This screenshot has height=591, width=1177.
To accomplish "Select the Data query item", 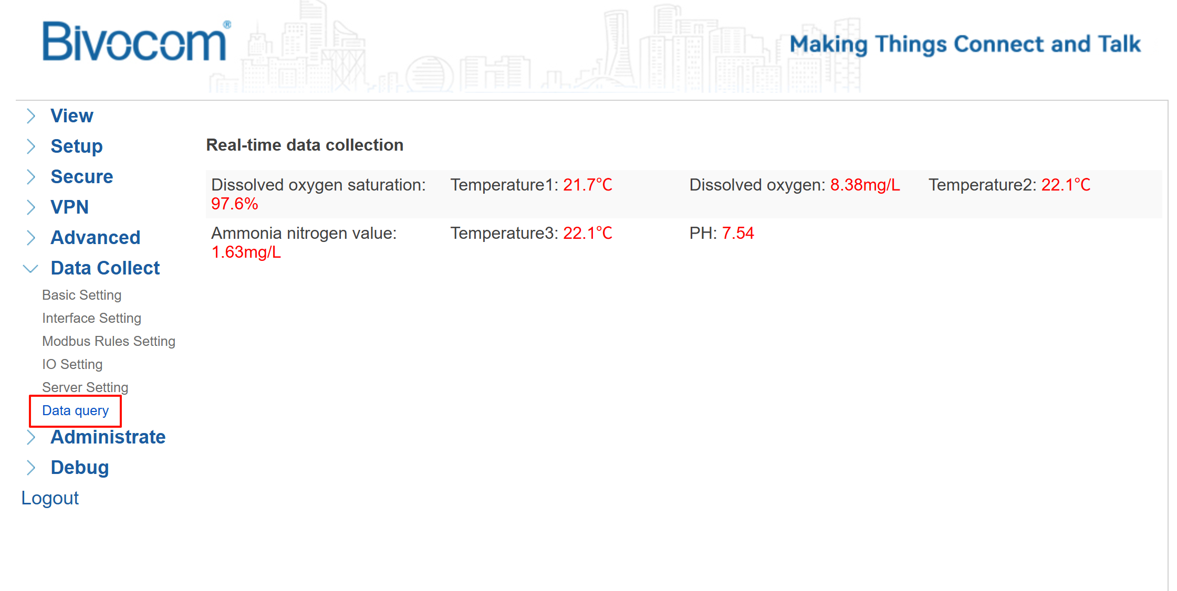I will [x=75, y=410].
